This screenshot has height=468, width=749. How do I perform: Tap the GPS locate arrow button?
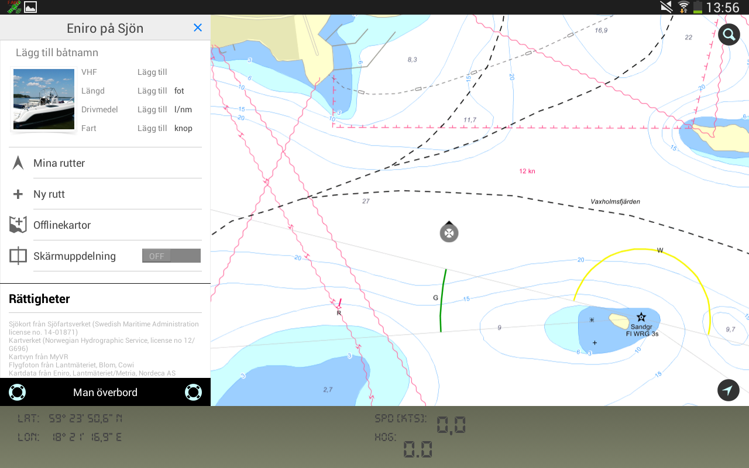pos(729,390)
